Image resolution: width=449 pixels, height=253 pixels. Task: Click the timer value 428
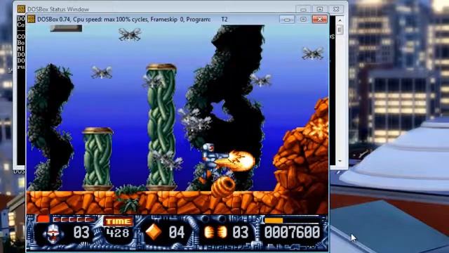(118, 233)
